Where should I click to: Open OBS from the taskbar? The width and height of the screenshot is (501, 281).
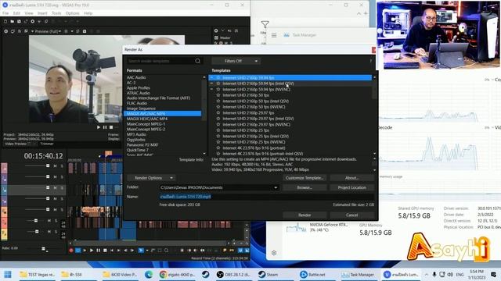[233, 274]
